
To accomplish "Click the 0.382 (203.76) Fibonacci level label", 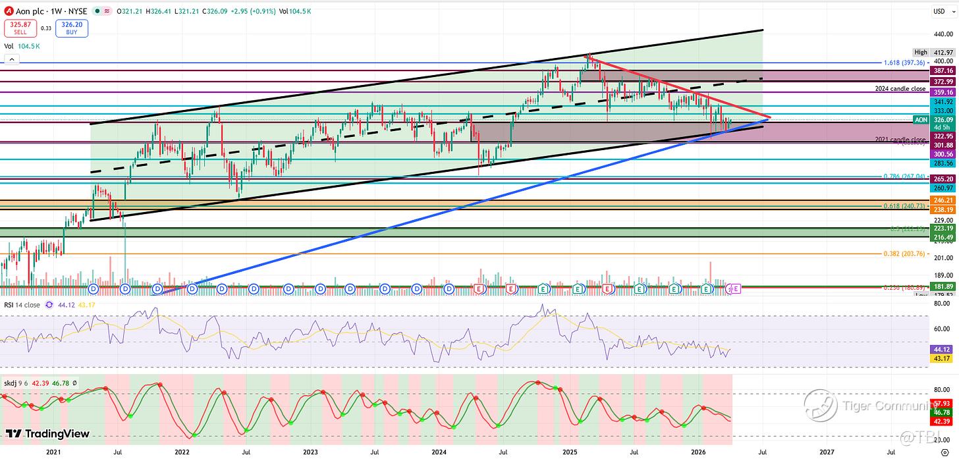I will tap(906, 254).
